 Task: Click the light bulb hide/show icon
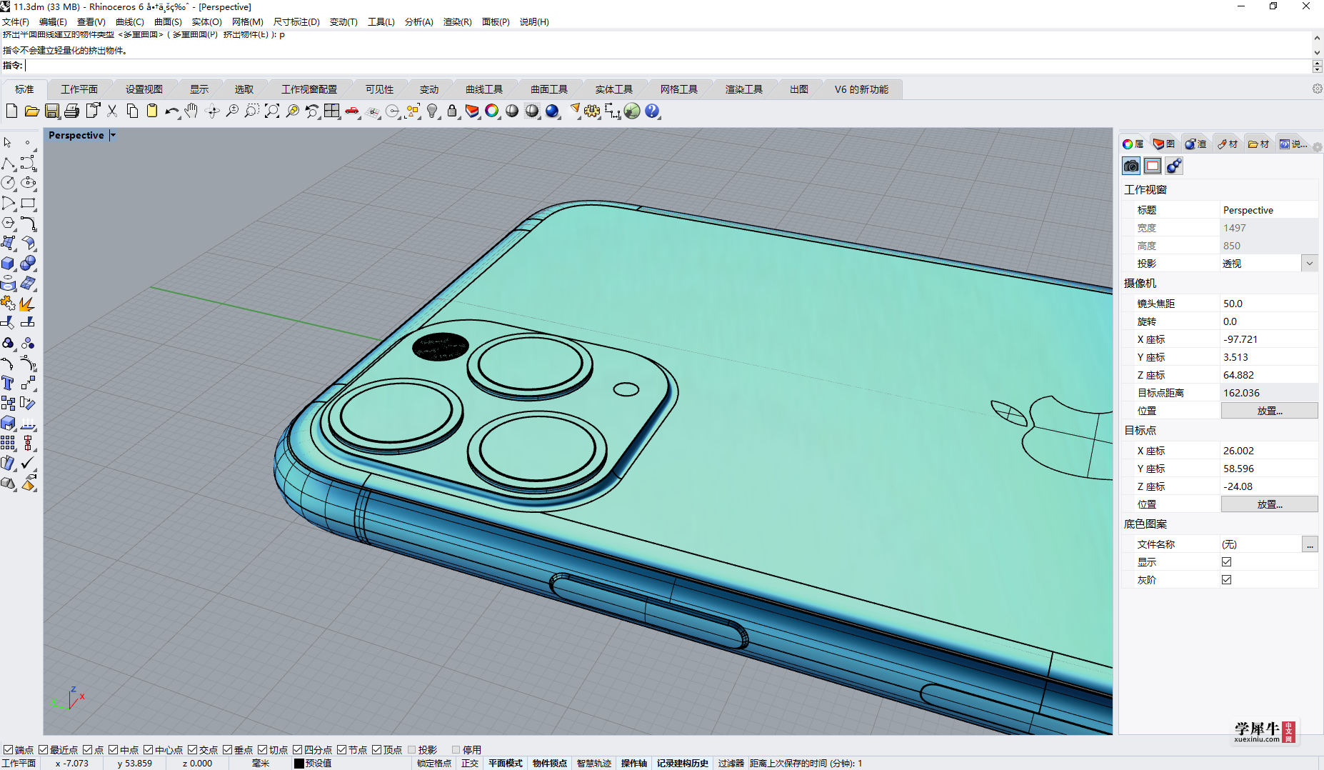[432, 111]
